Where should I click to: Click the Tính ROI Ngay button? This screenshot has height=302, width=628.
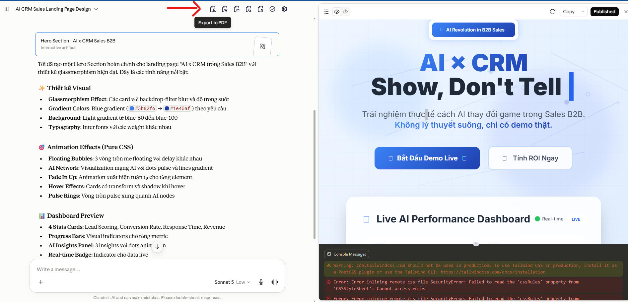[530, 158]
